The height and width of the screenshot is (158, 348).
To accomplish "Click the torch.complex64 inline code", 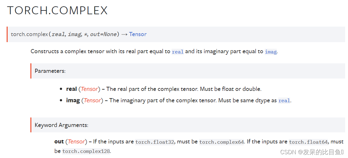I will (221, 142).
